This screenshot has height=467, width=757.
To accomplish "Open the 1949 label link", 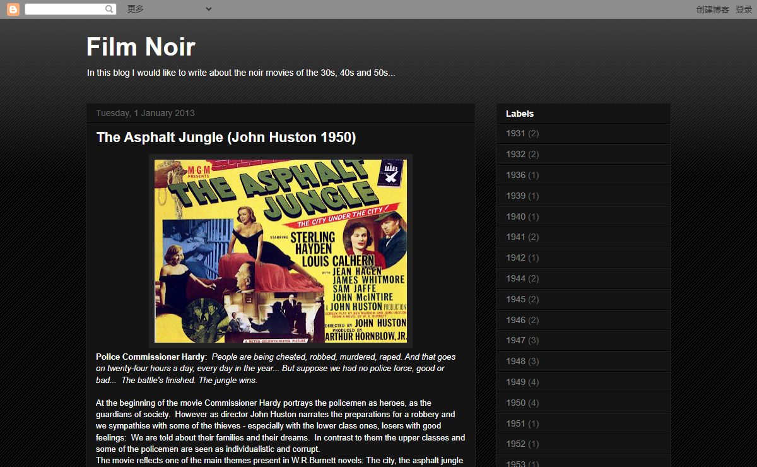I will click(515, 382).
